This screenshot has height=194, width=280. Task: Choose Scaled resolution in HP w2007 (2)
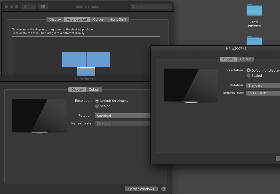pyautogui.click(x=249, y=75)
